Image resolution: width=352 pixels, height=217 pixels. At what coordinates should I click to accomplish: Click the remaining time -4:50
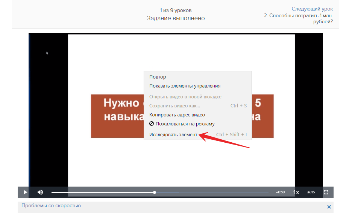point(281,192)
